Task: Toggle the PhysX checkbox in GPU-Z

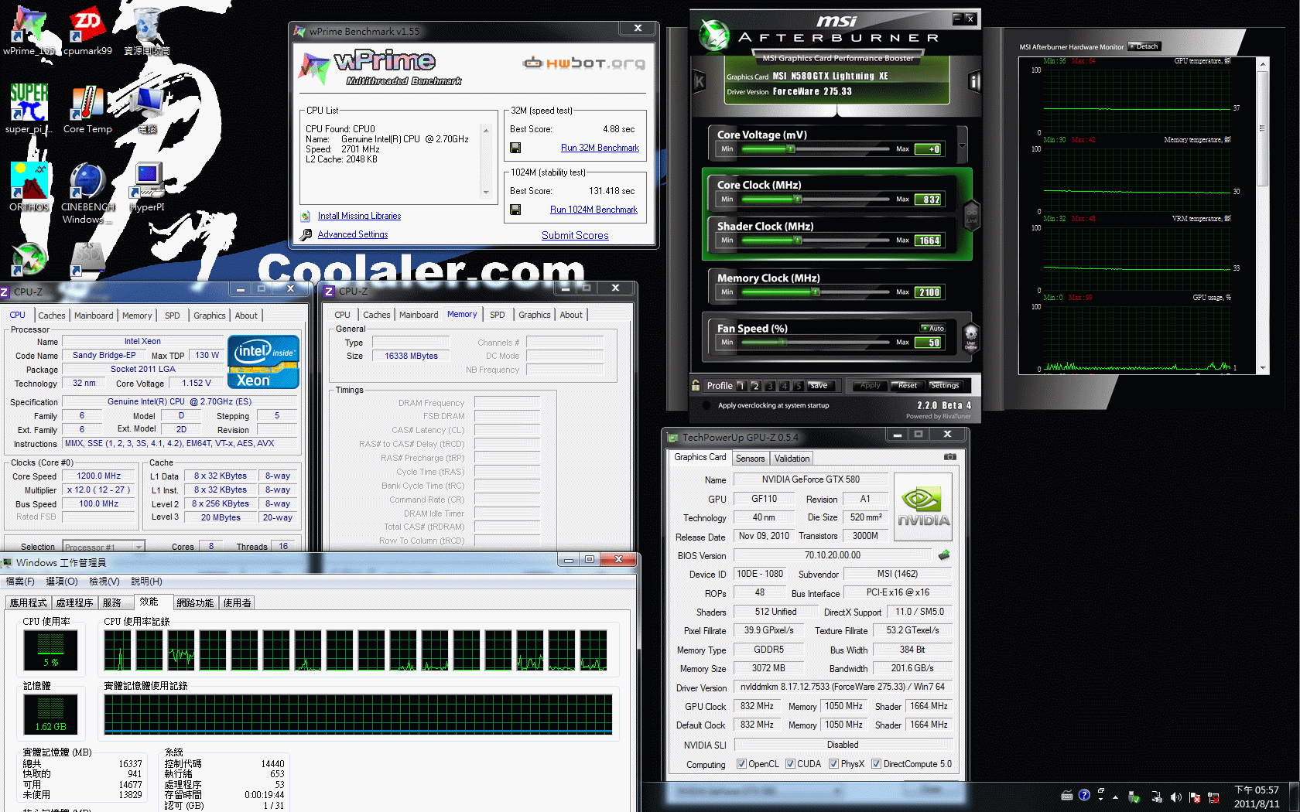Action: click(833, 764)
